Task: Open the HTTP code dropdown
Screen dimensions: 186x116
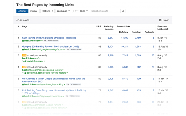Action: [x=80, y=11]
